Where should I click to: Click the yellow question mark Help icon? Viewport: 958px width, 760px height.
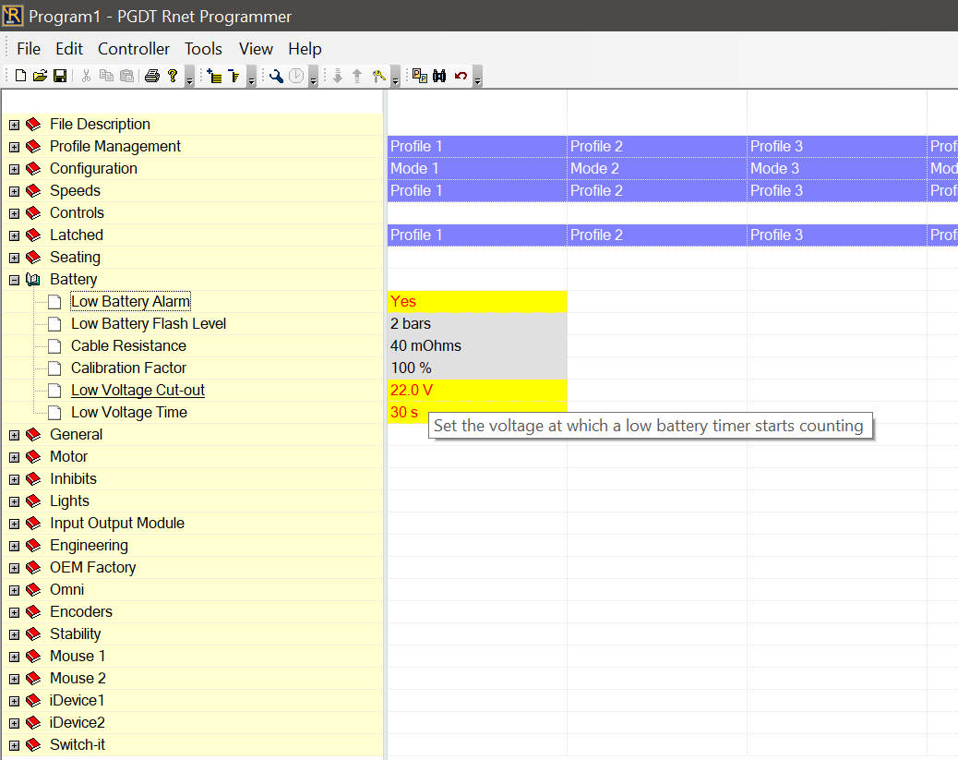pos(172,76)
